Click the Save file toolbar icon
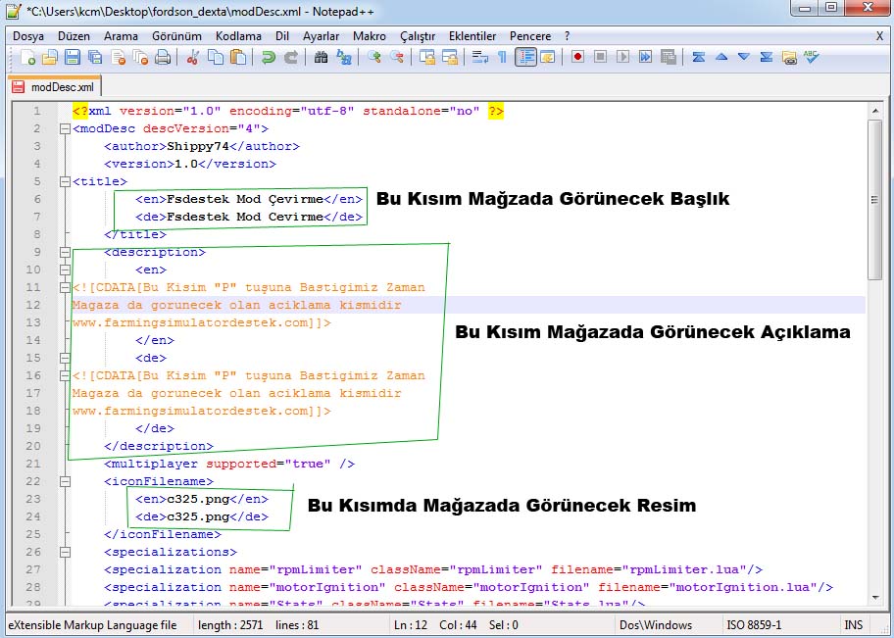The width and height of the screenshot is (894, 638). (x=72, y=58)
